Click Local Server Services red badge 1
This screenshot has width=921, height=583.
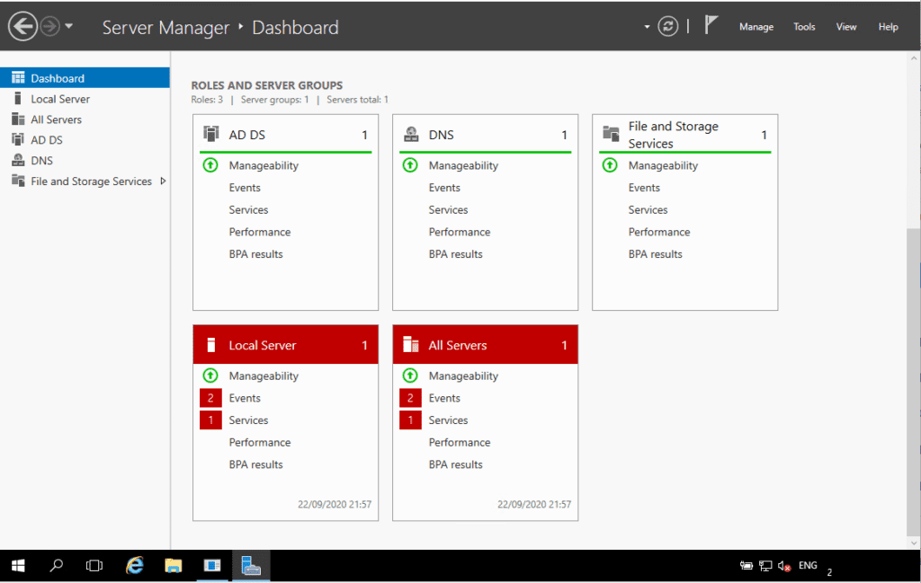pyautogui.click(x=210, y=420)
